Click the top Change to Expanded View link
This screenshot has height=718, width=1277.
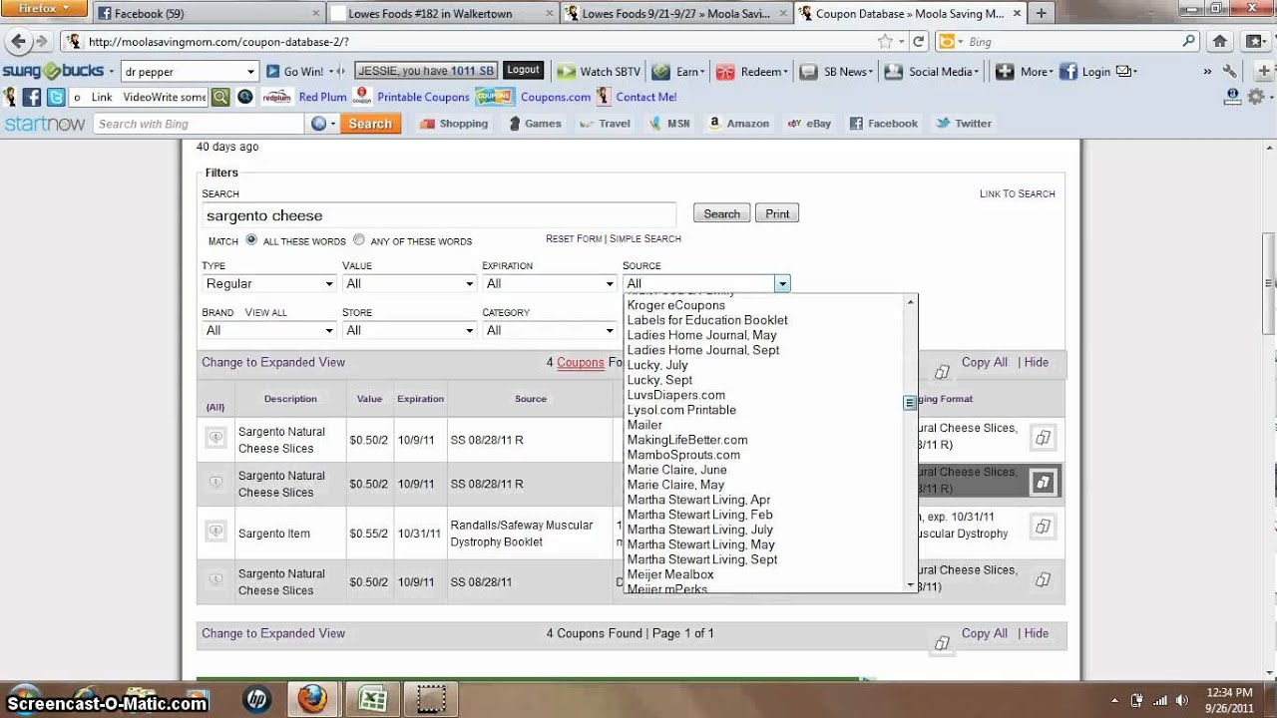pos(273,362)
